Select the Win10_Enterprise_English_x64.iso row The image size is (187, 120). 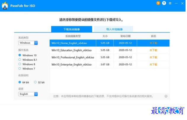click(x=109, y=64)
